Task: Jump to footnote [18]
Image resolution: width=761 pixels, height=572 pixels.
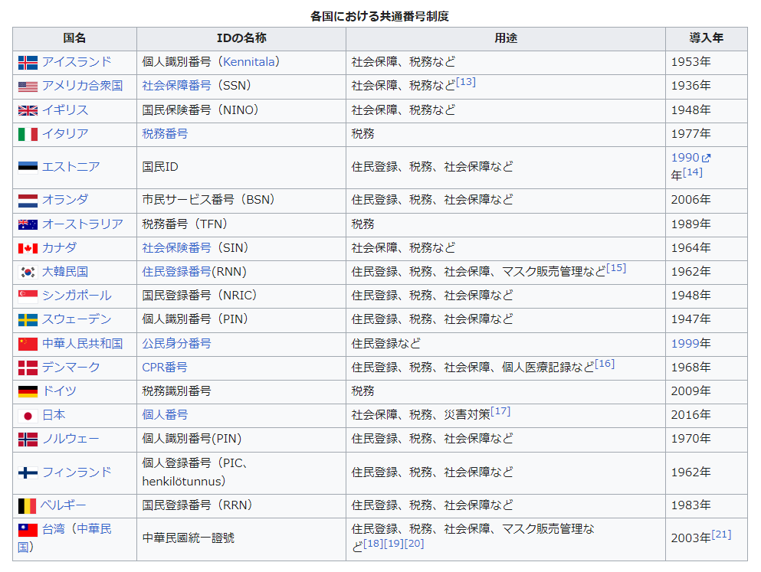Action: coord(373,544)
